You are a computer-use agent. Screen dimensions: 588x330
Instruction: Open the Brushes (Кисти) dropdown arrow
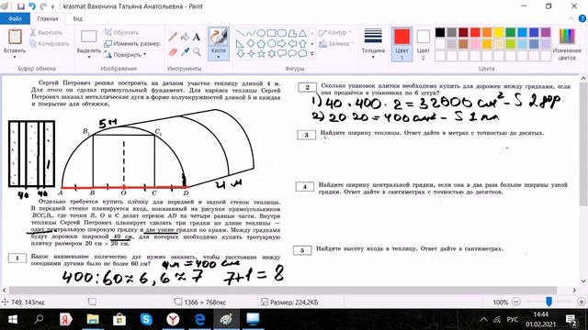(219, 57)
